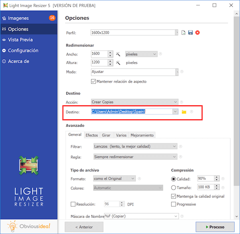Click help icon beside the Modo field

pos(182,71)
